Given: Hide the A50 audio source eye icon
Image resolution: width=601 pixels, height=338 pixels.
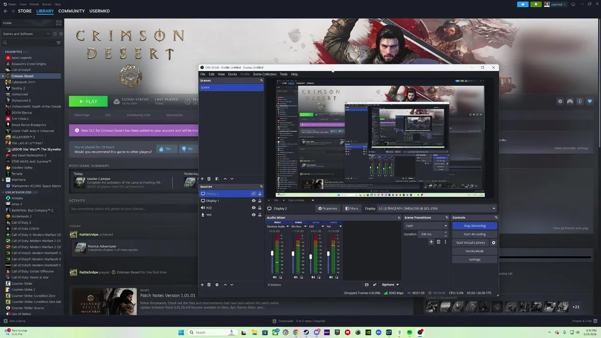Looking at the screenshot, I should [x=254, y=207].
